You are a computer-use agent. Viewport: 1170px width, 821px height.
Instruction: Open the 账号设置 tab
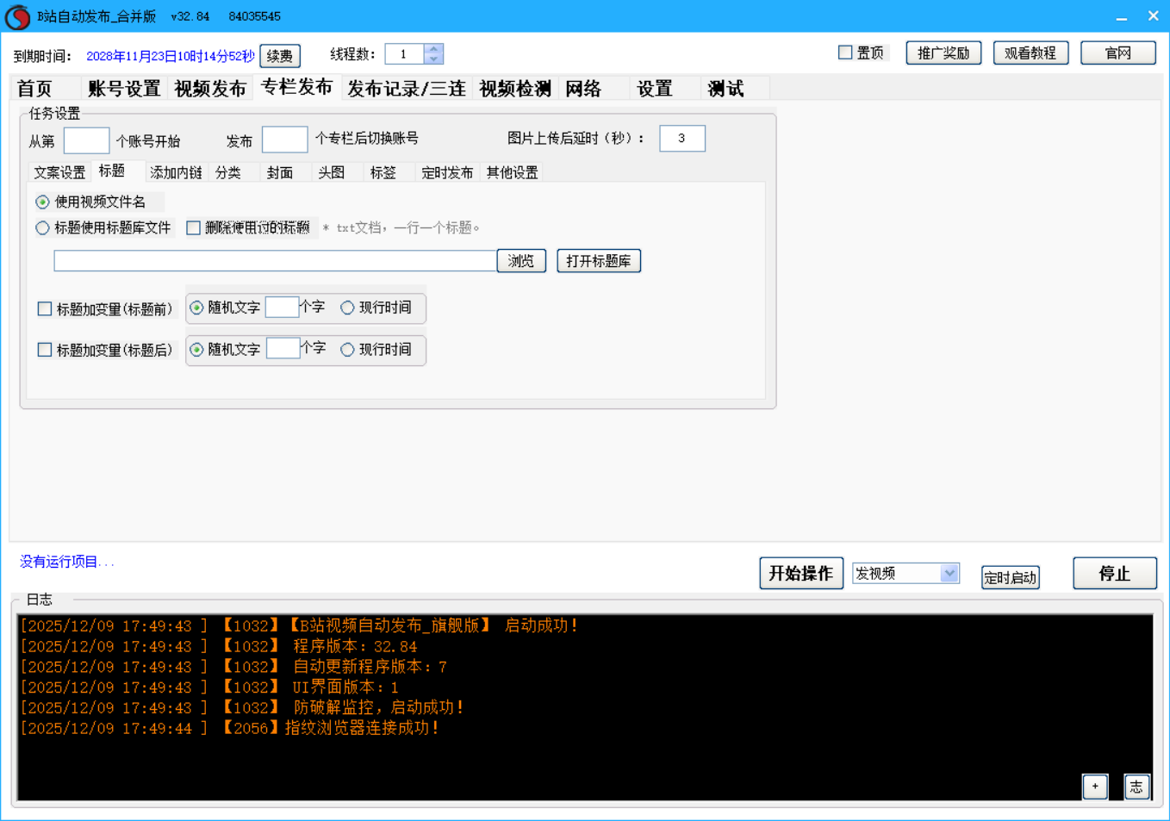124,89
